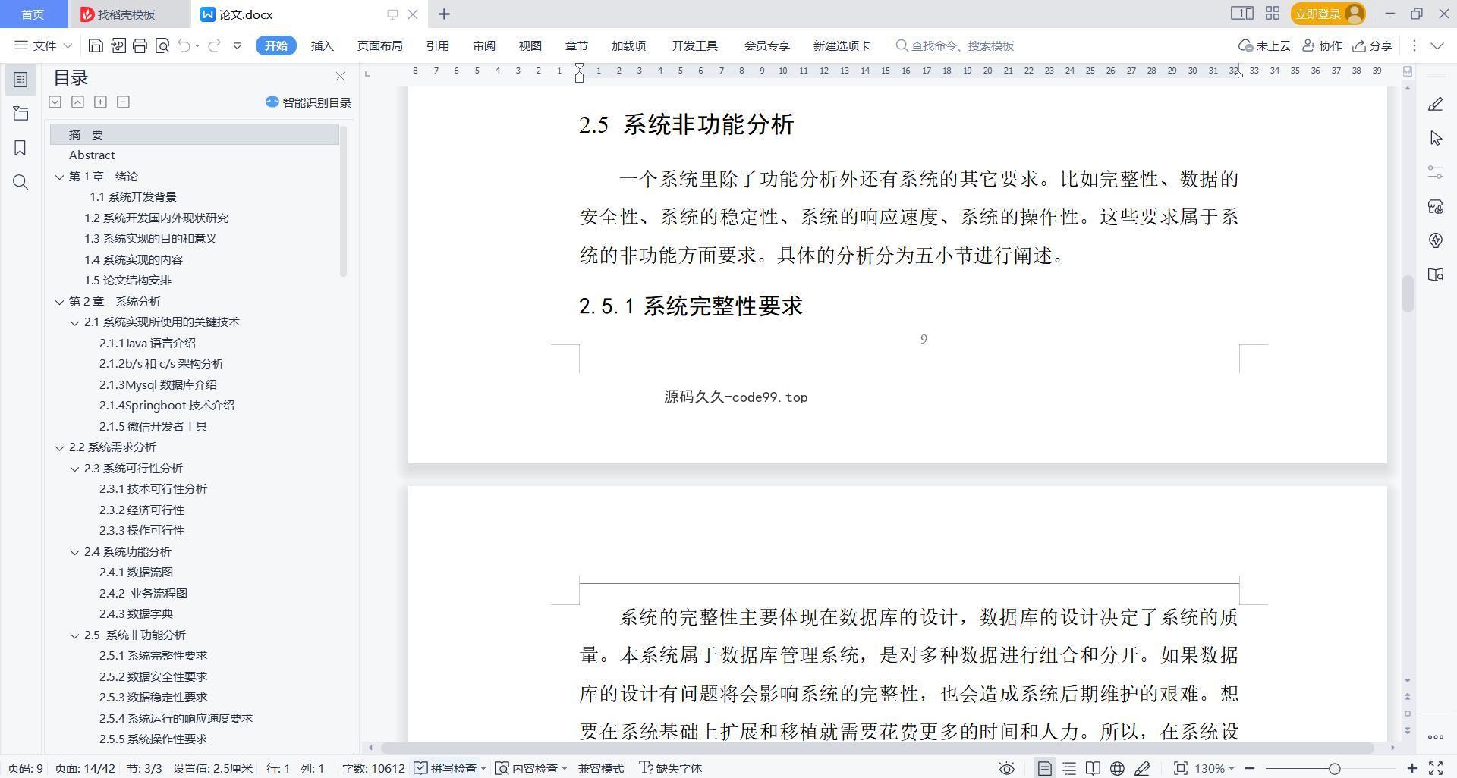The height and width of the screenshot is (778, 1457).
Task: Open the 文件 menu dropdown
Action: (43, 46)
